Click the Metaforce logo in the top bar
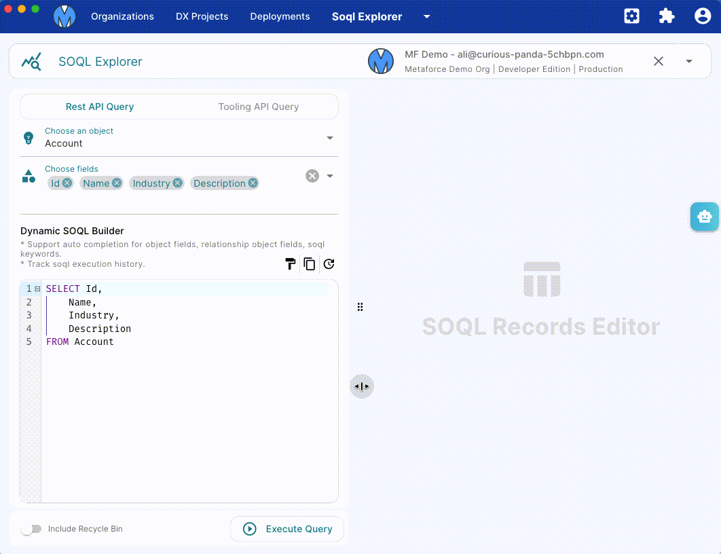Screen dimensions: 721x554 (64, 16)
